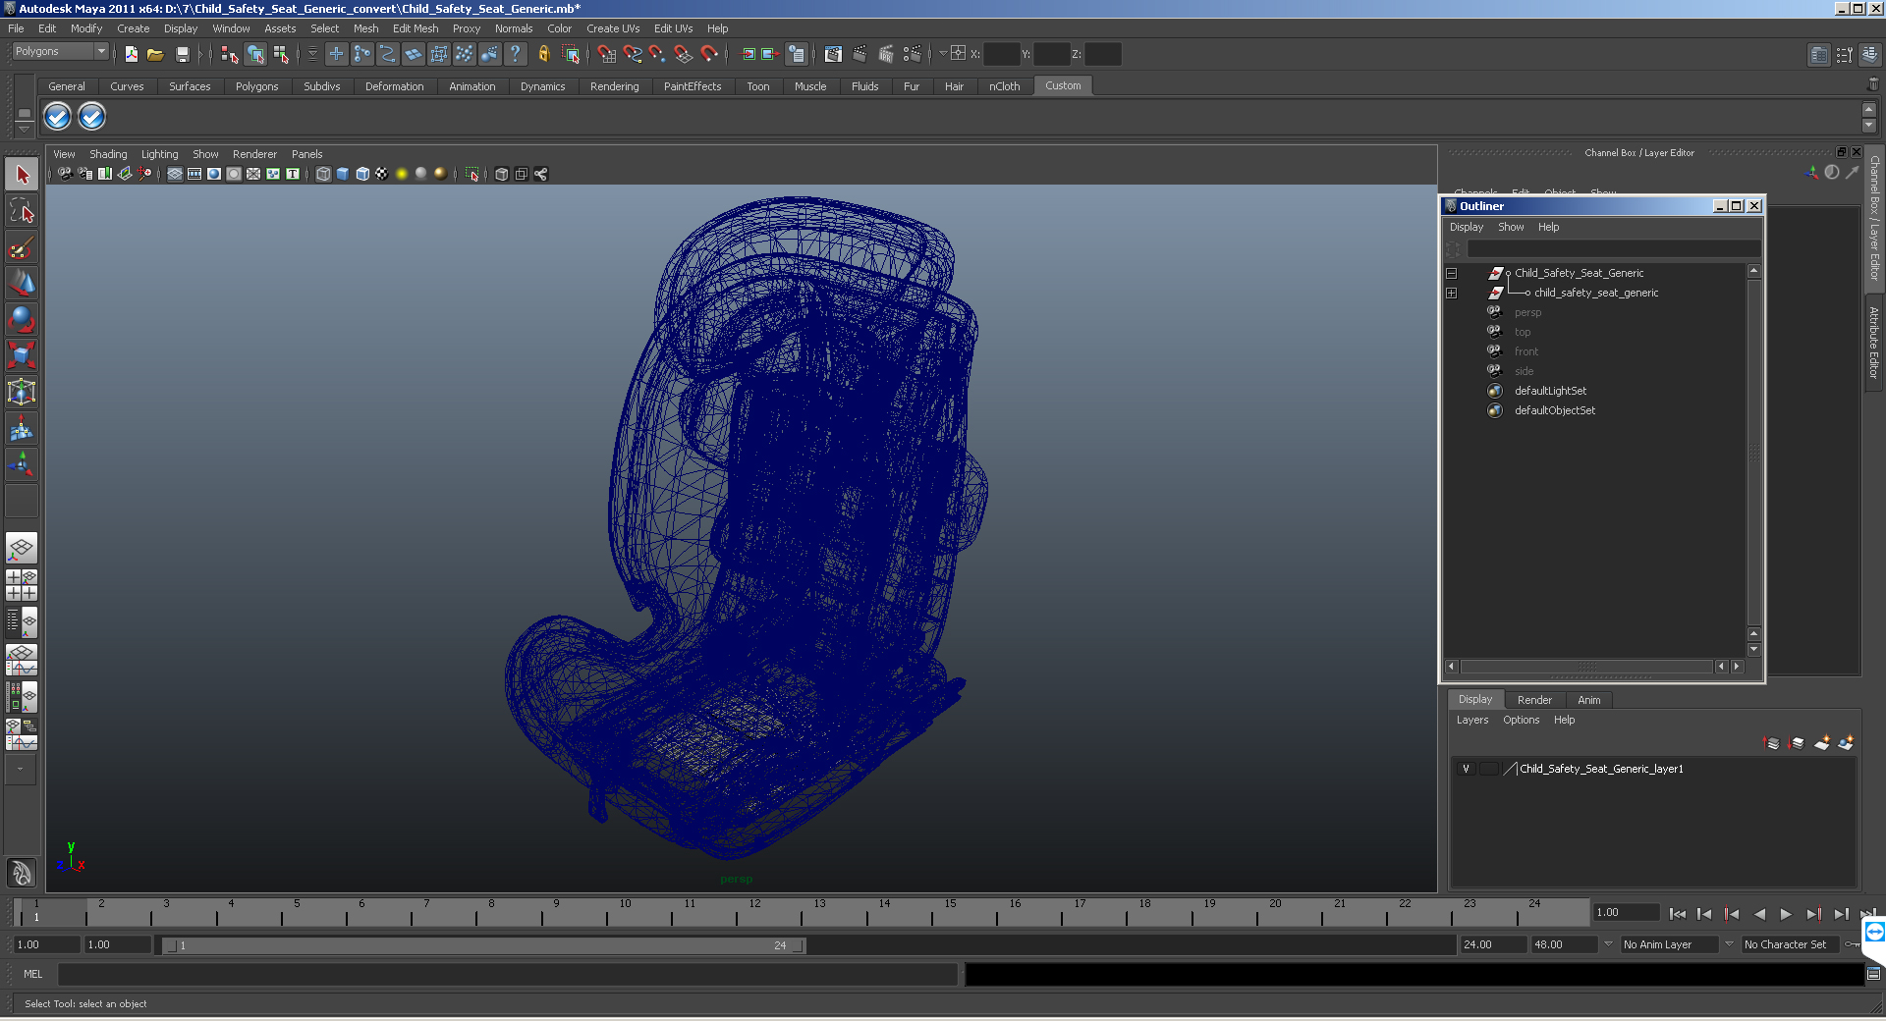Viewport: 1886px width, 1021px height.
Task: Click the playback end time field showing 24.00
Action: click(1493, 944)
